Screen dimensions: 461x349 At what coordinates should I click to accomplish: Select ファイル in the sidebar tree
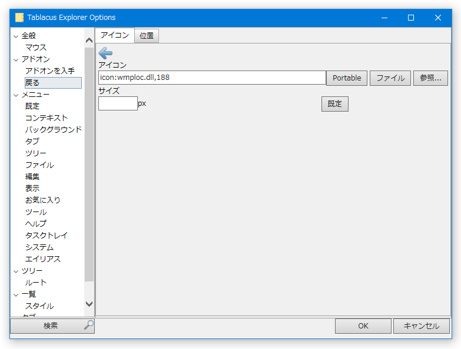click(39, 165)
